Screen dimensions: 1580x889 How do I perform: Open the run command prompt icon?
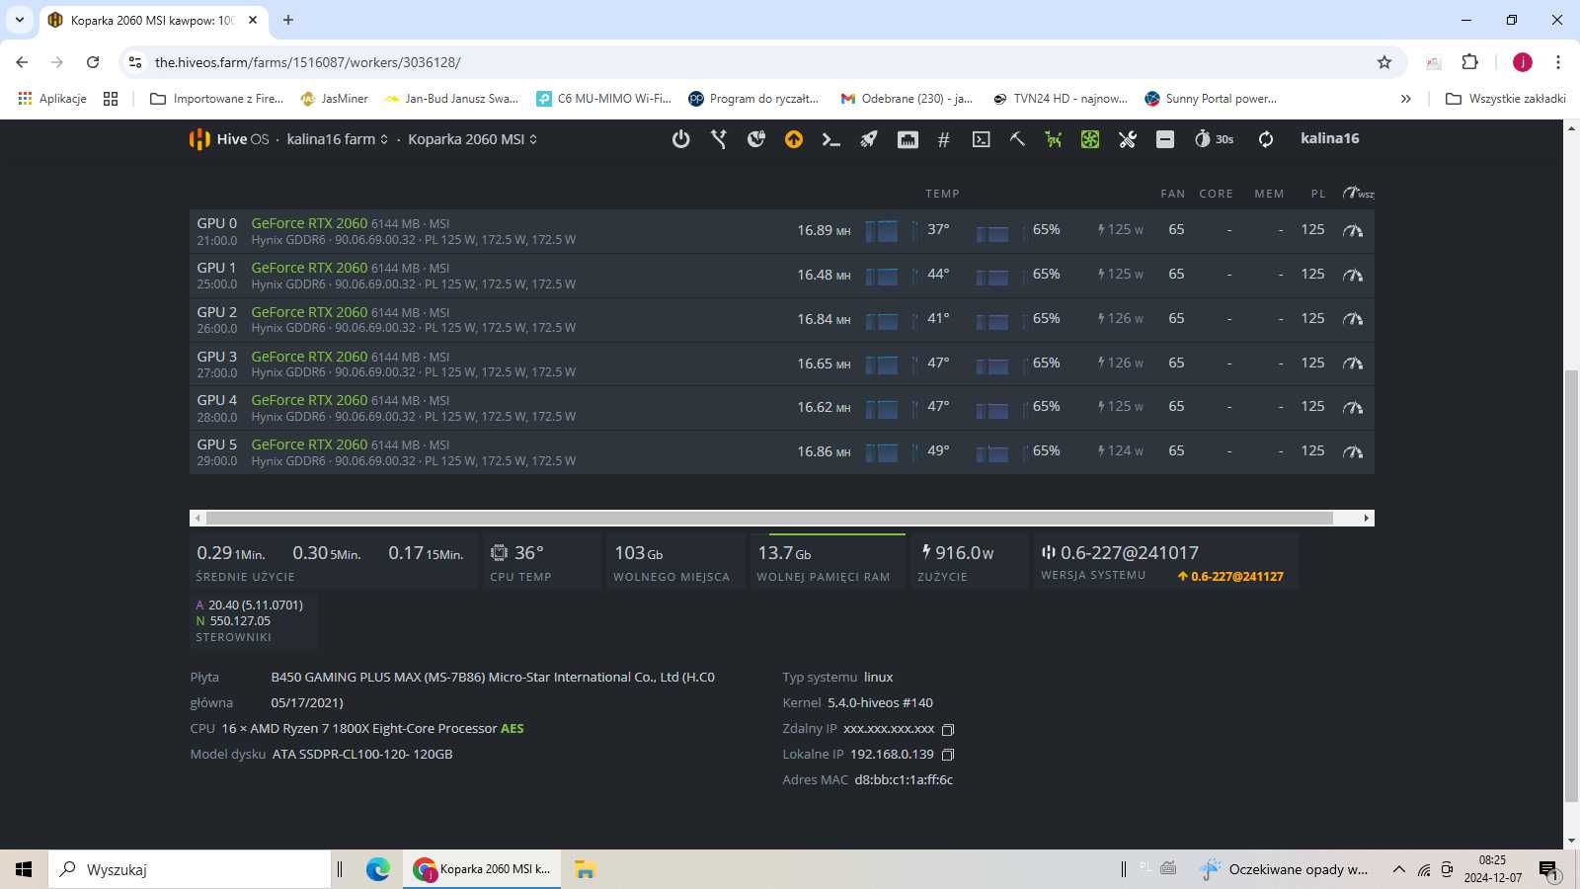[x=831, y=139]
